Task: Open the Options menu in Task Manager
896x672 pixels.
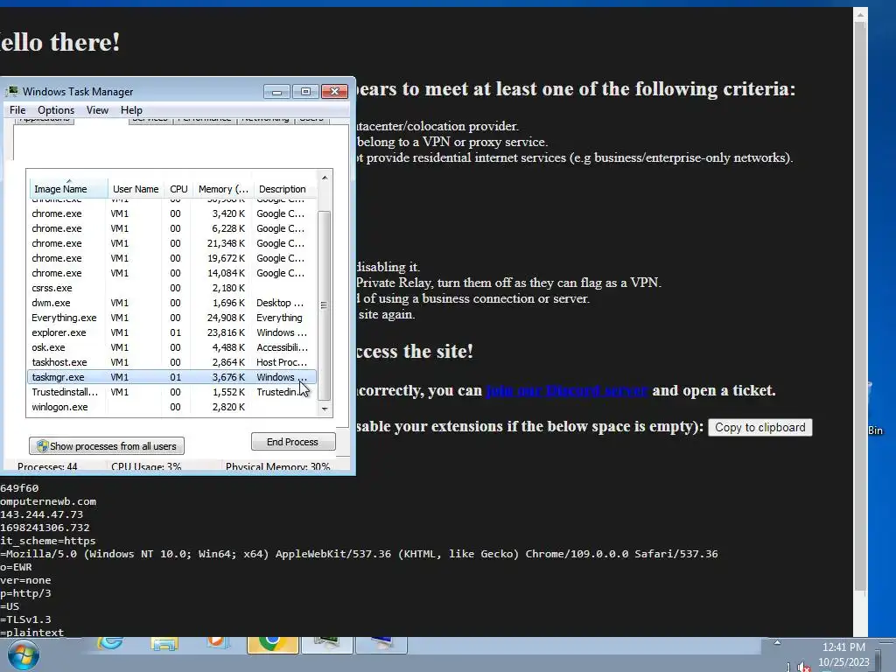Action: point(56,109)
